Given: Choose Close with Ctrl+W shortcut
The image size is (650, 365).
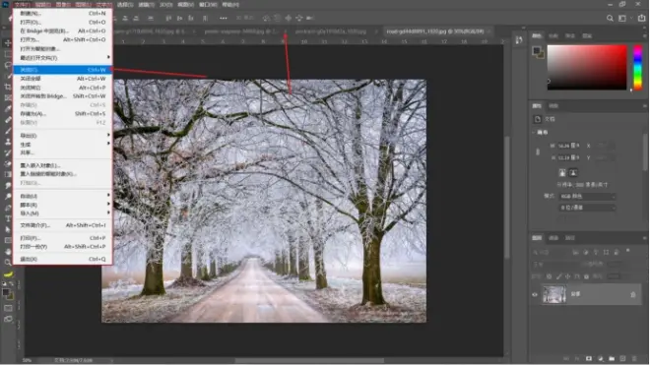Looking at the screenshot, I should pos(62,70).
